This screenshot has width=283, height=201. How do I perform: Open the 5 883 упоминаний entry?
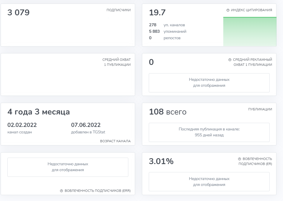pyautogui.click(x=168, y=31)
